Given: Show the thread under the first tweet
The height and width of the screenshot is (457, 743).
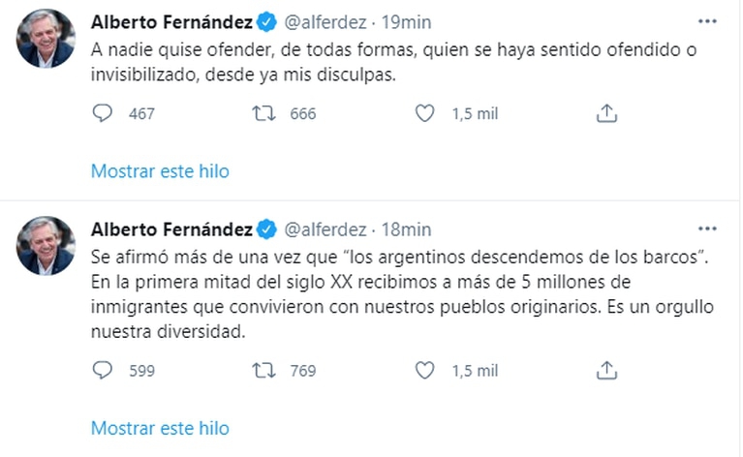Looking at the screenshot, I should 160,171.
